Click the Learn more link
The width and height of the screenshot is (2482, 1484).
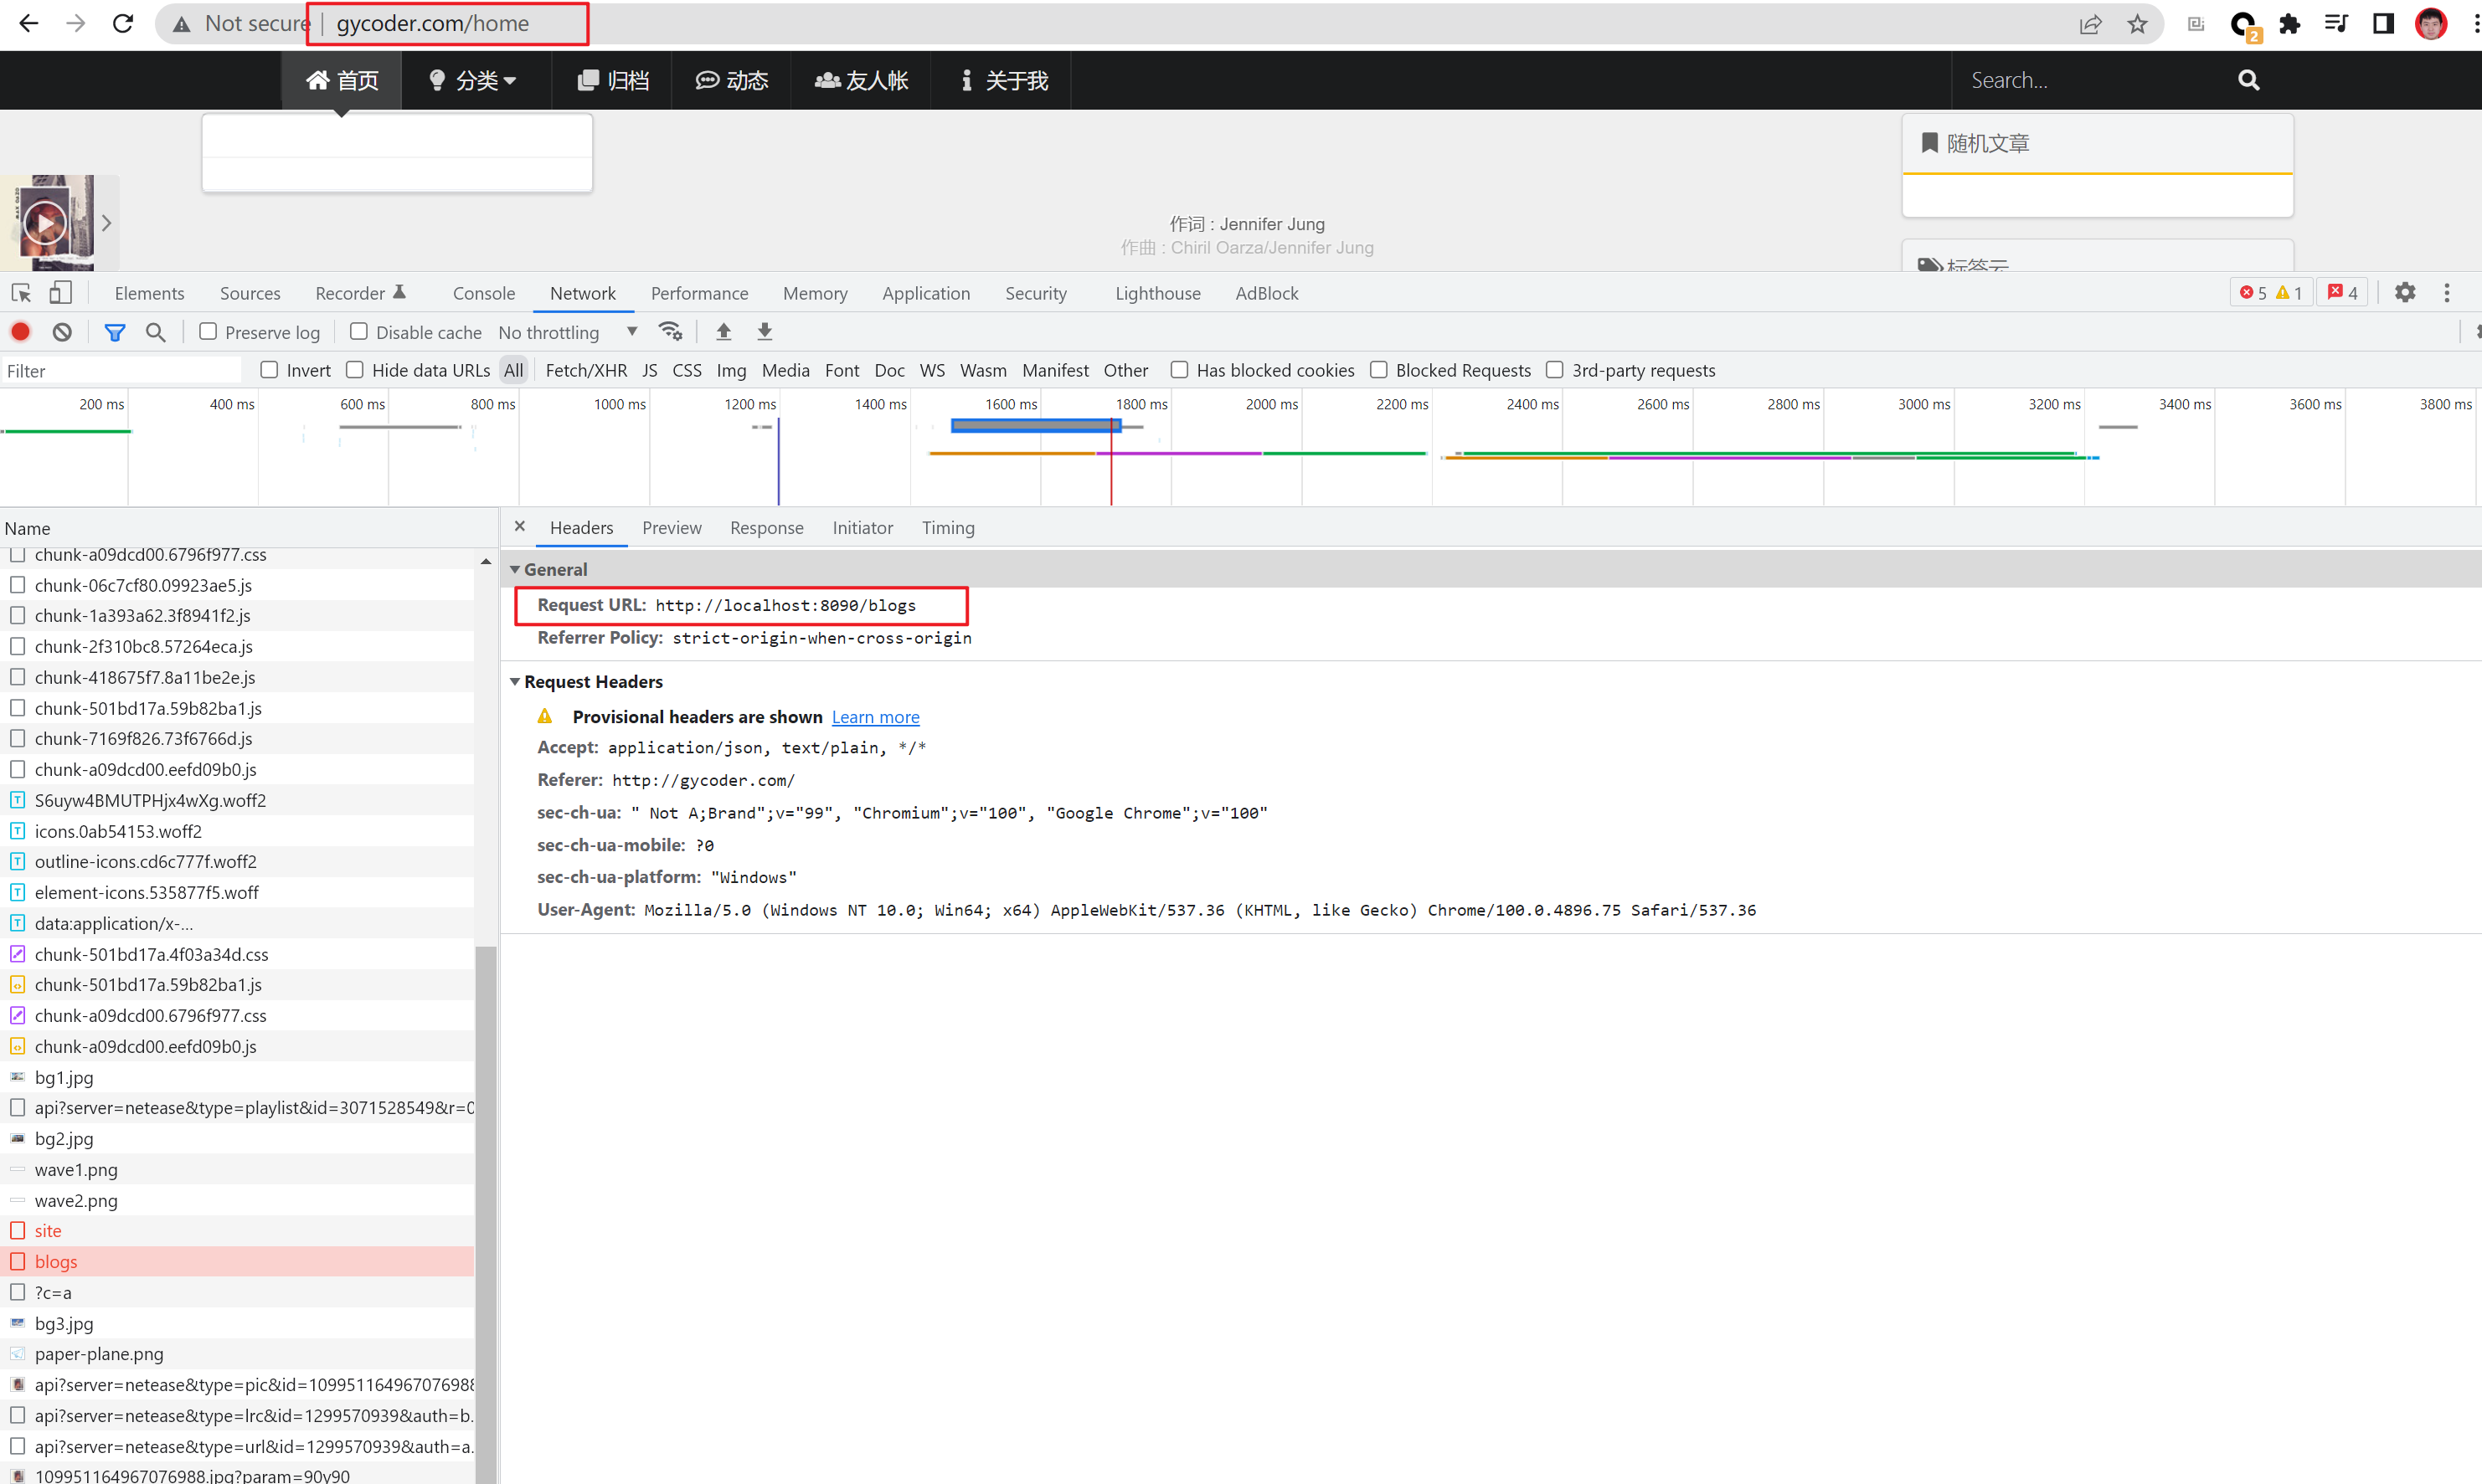(875, 716)
